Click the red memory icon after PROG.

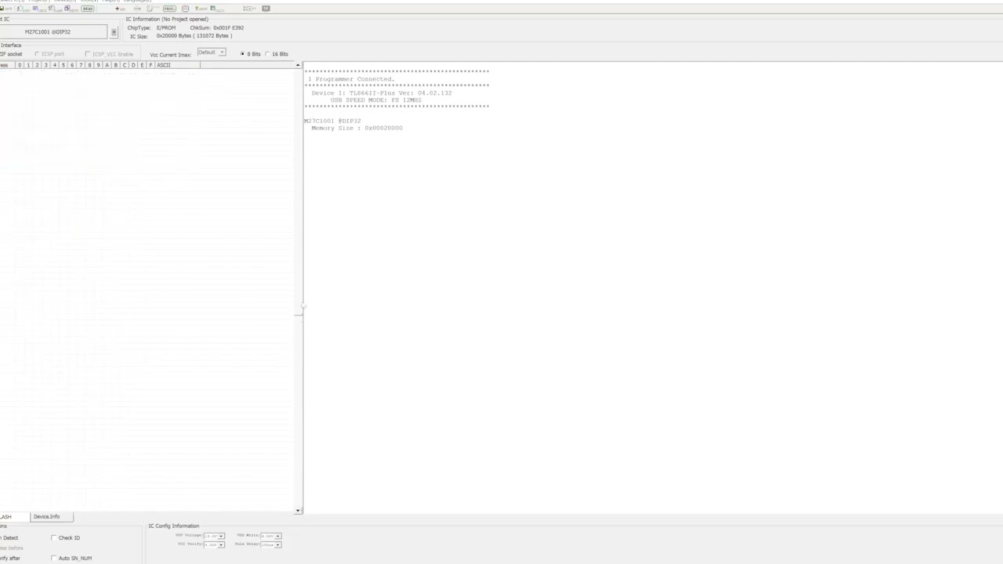pyautogui.click(x=186, y=9)
